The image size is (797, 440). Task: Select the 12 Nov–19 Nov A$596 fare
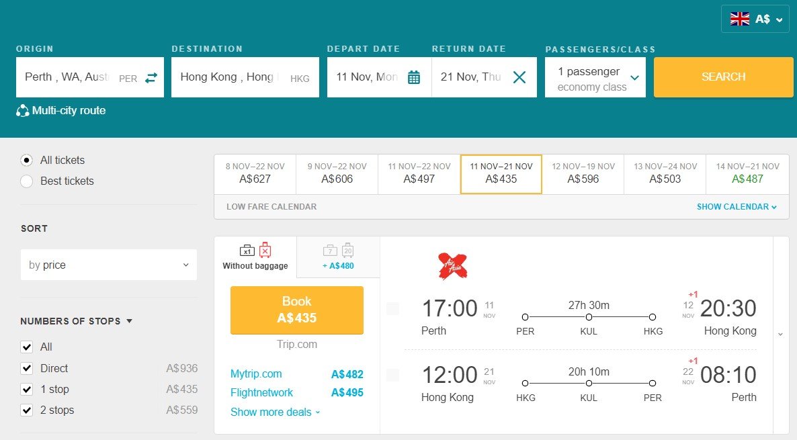click(583, 174)
